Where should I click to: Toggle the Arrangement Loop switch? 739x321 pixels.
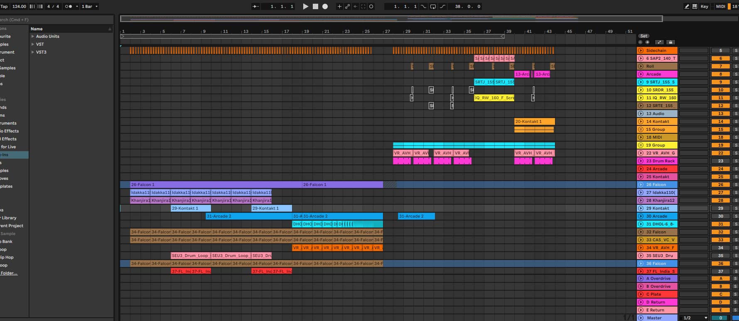(433, 6)
